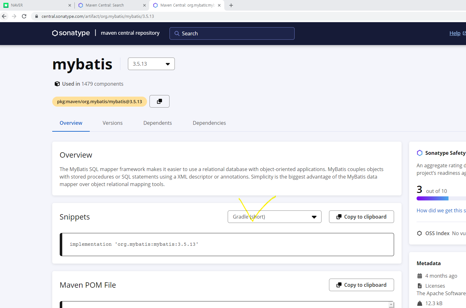The width and height of the screenshot is (466, 308).
Task: Select the Overview tab
Action: pos(71,123)
